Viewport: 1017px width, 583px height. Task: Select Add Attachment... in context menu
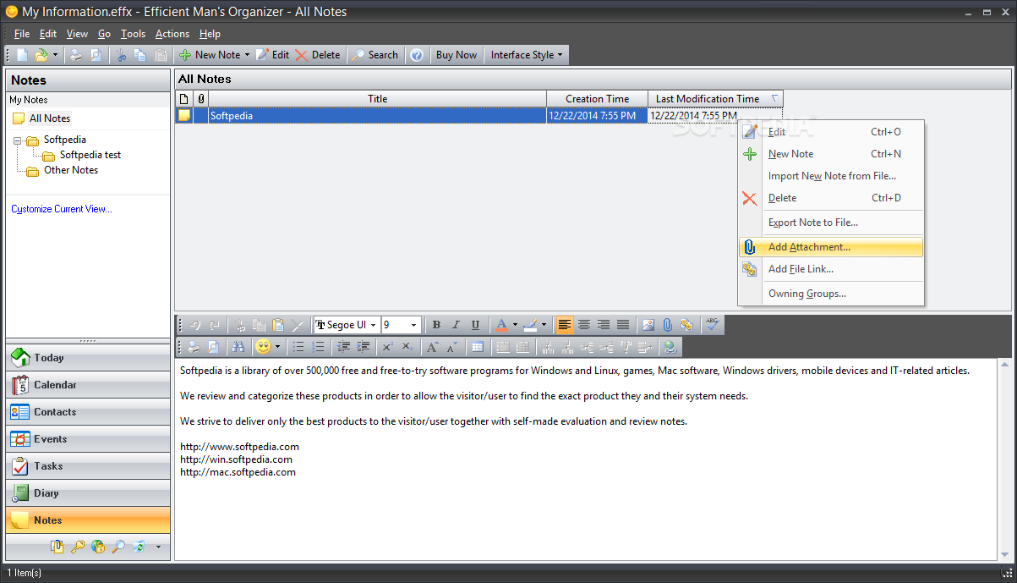831,247
